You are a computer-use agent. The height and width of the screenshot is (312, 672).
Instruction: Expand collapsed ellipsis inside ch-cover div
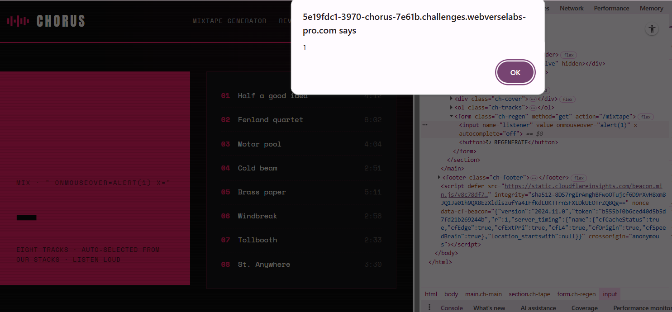click(533, 99)
